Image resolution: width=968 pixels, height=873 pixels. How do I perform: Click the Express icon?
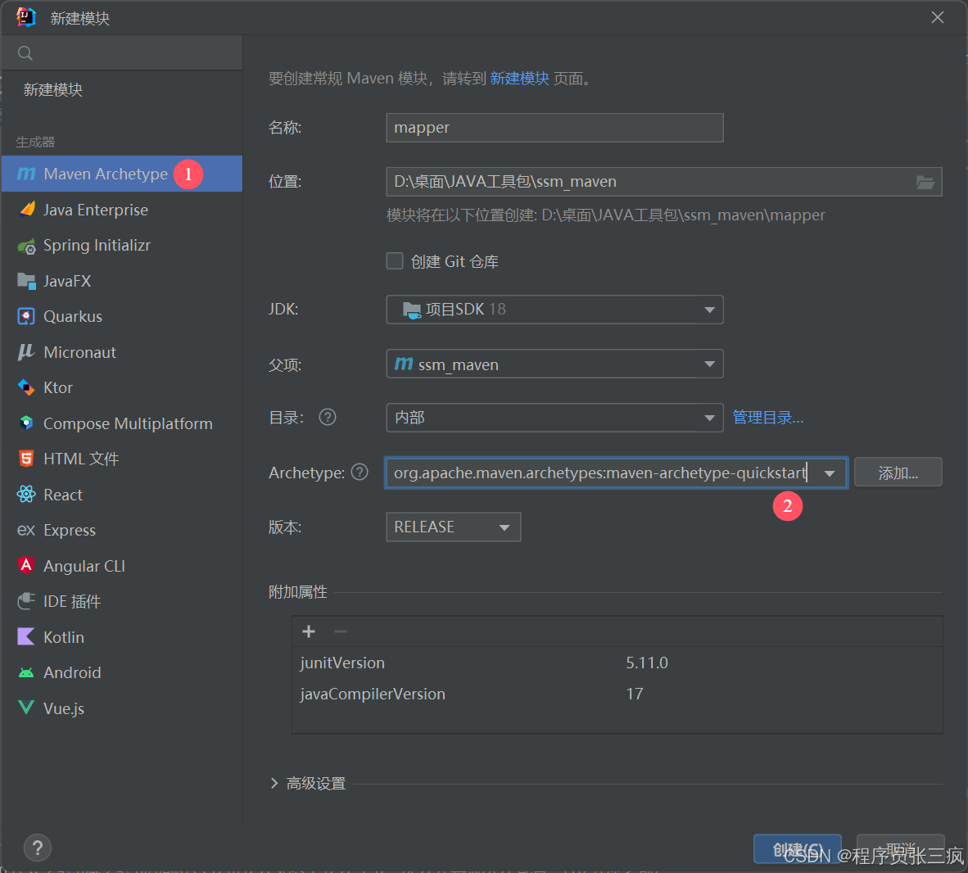pyautogui.click(x=26, y=531)
